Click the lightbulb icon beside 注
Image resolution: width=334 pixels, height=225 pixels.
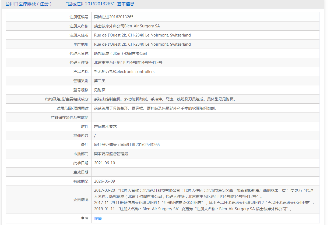(x=83, y=218)
